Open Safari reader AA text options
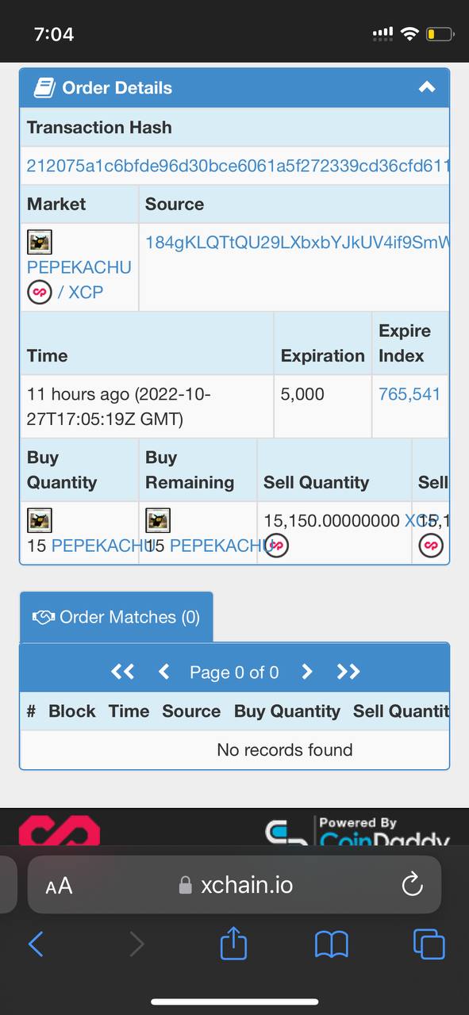Image resolution: width=469 pixels, height=1015 pixels. 59,886
